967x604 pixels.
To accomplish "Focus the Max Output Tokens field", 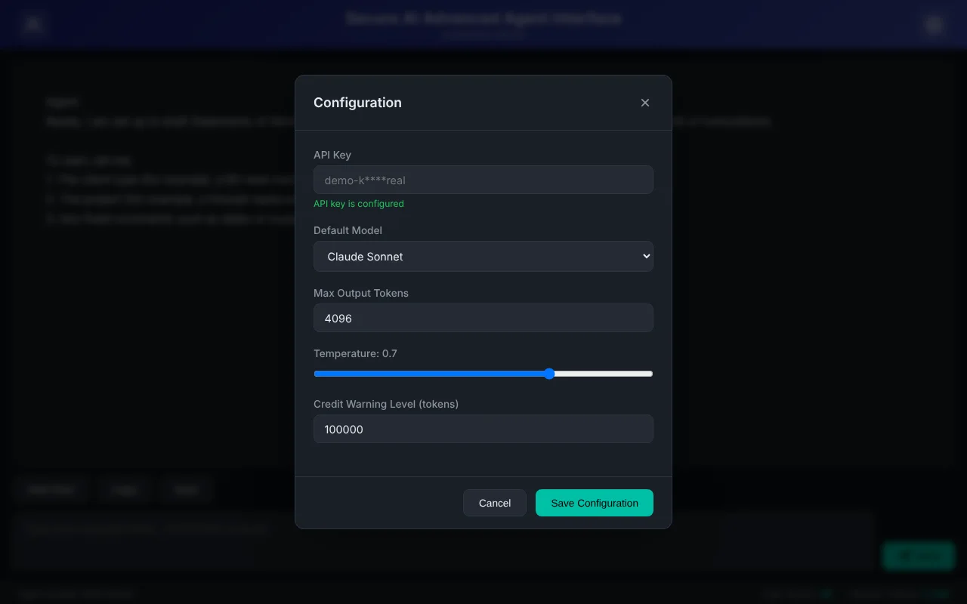I will point(483,318).
